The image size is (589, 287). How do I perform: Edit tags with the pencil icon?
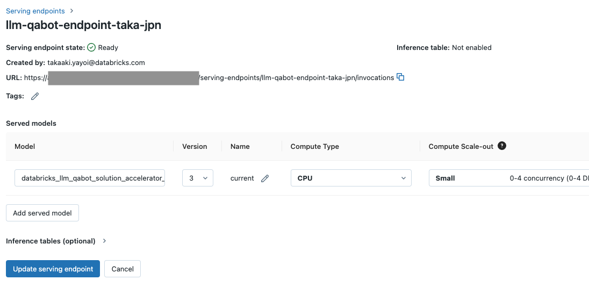(x=35, y=96)
